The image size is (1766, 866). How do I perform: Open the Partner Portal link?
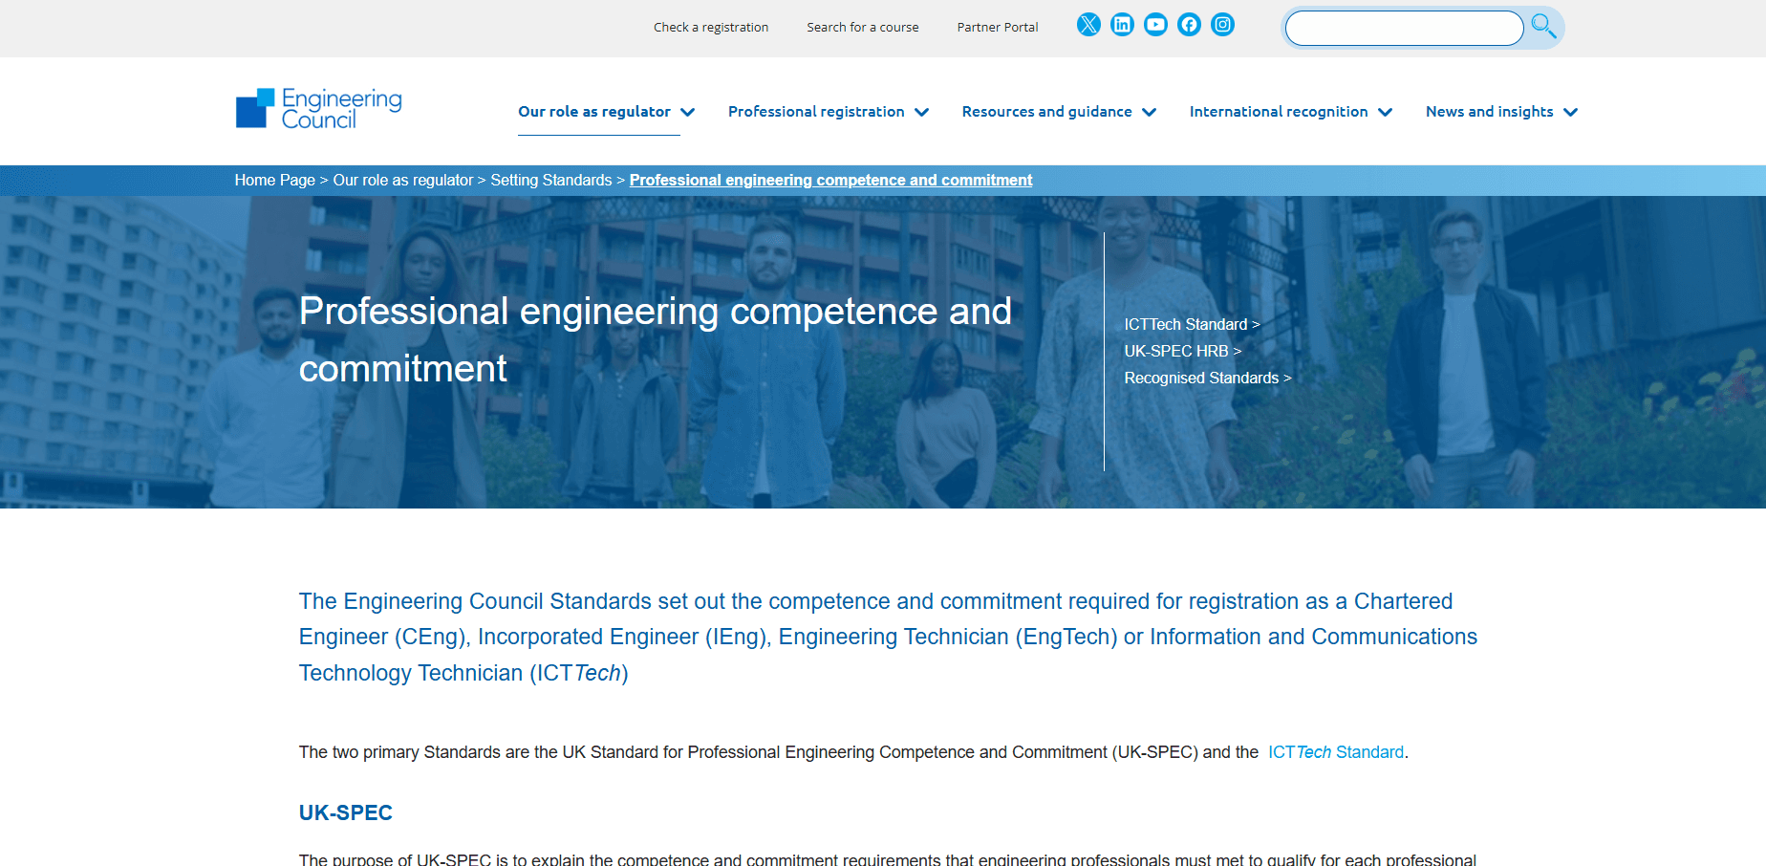click(x=998, y=27)
